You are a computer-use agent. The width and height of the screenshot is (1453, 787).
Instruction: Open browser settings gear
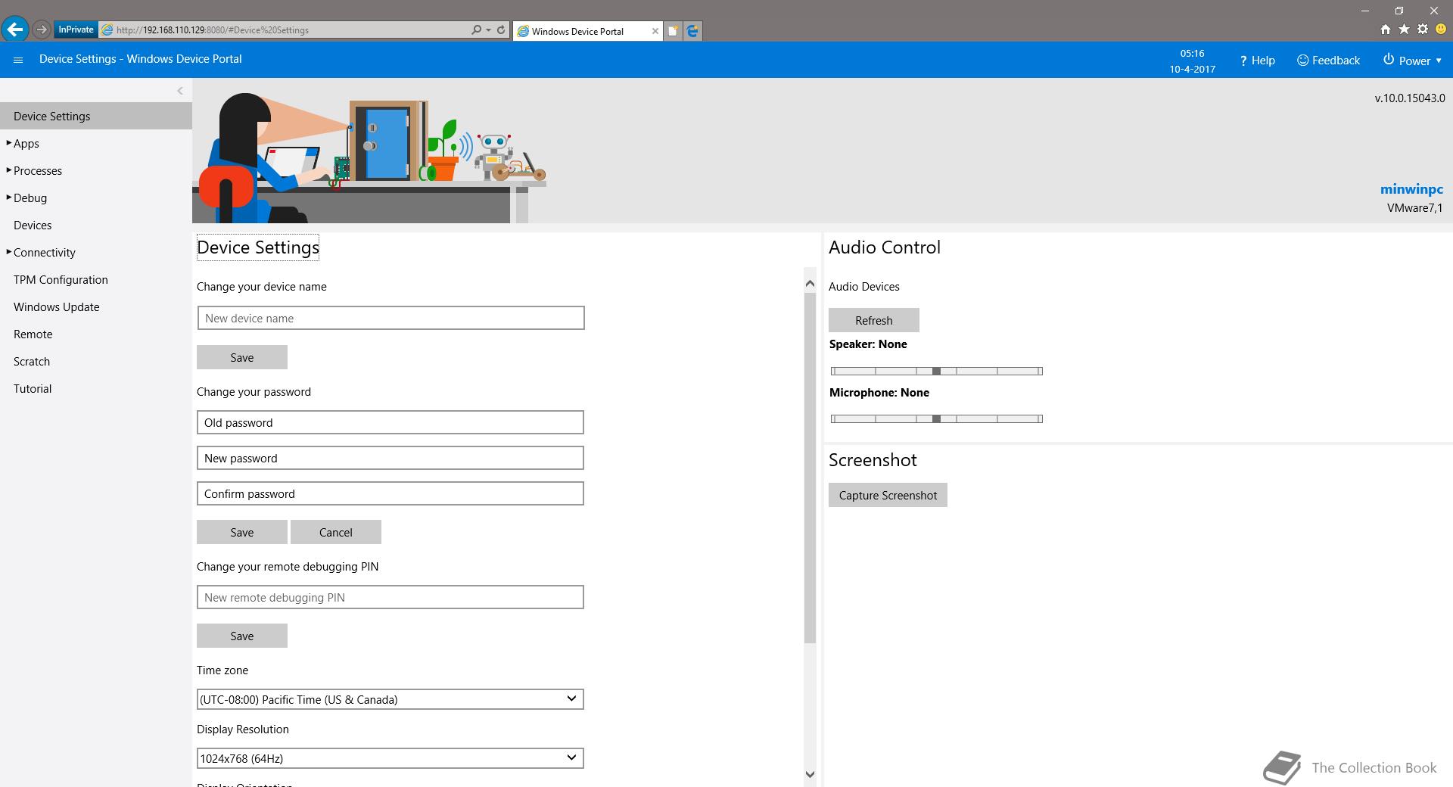(x=1423, y=30)
